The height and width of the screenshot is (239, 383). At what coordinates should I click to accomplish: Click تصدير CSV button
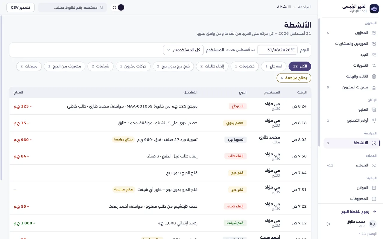pyautogui.click(x=20, y=7)
